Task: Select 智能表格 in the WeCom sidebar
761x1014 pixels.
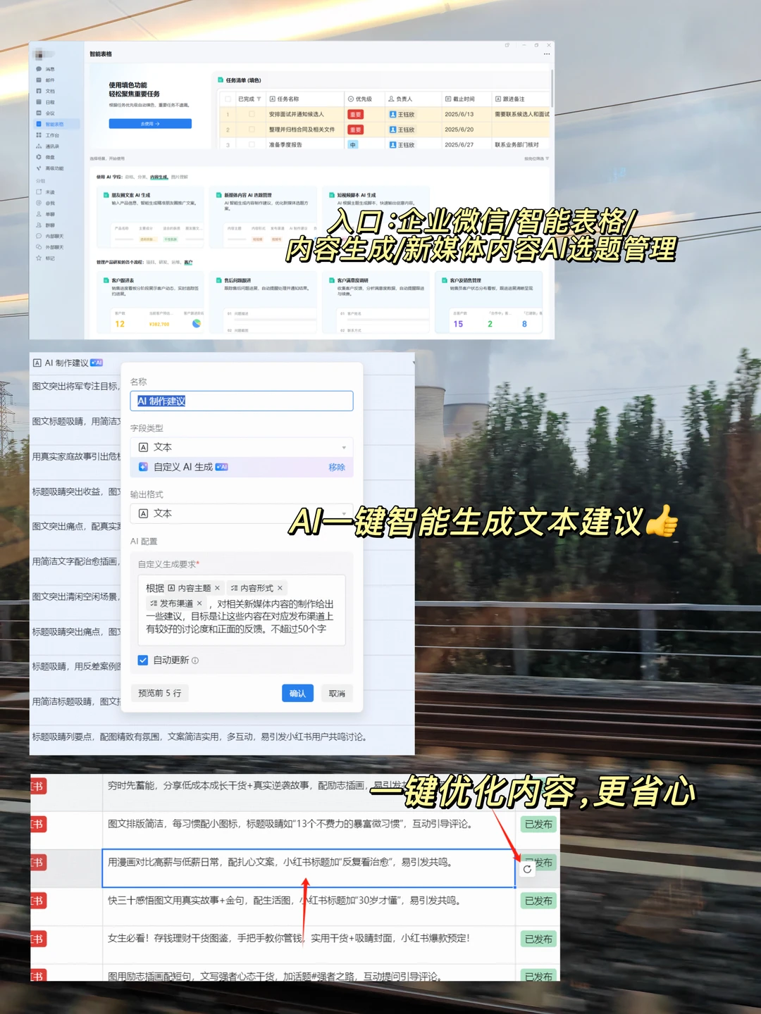Action: click(x=55, y=124)
